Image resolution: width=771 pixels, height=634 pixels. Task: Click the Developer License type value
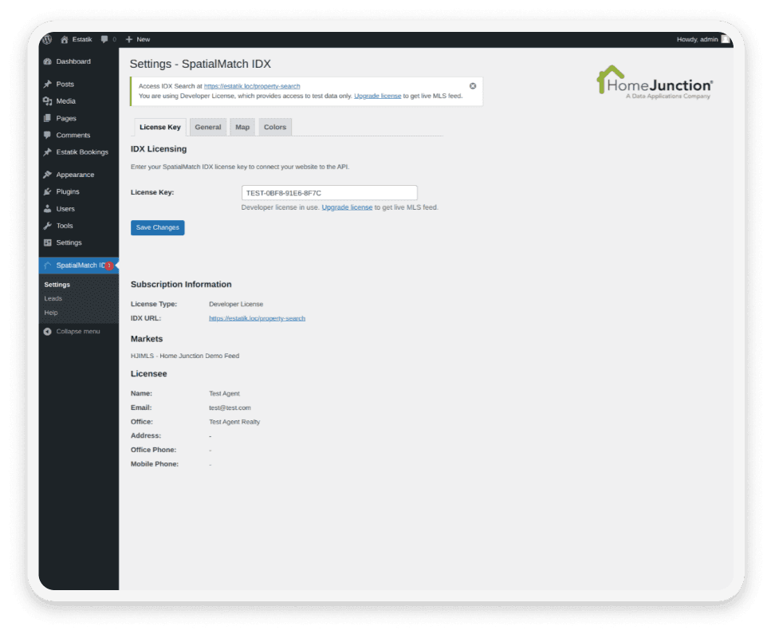coord(236,304)
